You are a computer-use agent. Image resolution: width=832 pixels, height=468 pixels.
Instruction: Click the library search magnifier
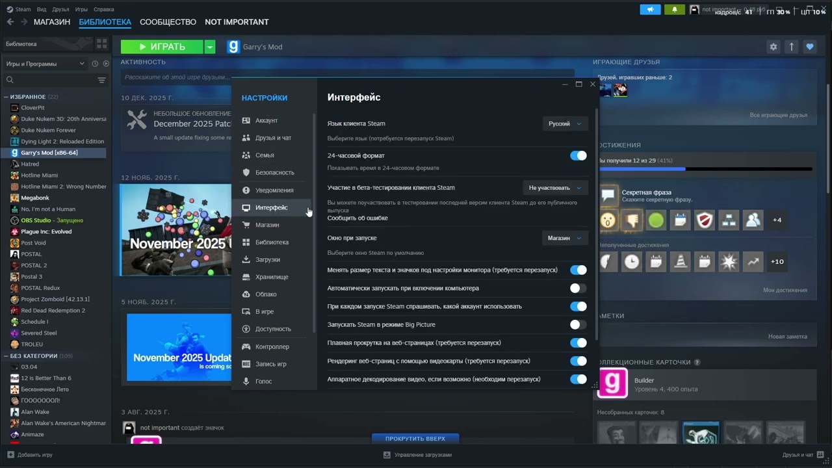[10, 80]
